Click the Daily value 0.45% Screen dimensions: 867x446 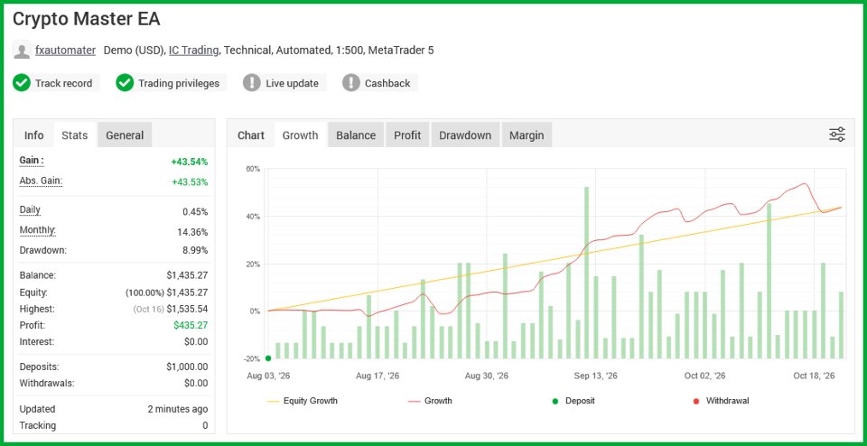coord(195,211)
